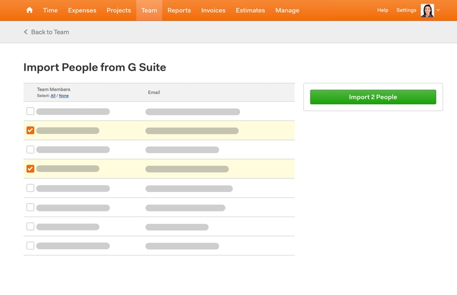This screenshot has width=457, height=295.
Task: Check the sixth team member row checkbox
Action: click(x=30, y=207)
